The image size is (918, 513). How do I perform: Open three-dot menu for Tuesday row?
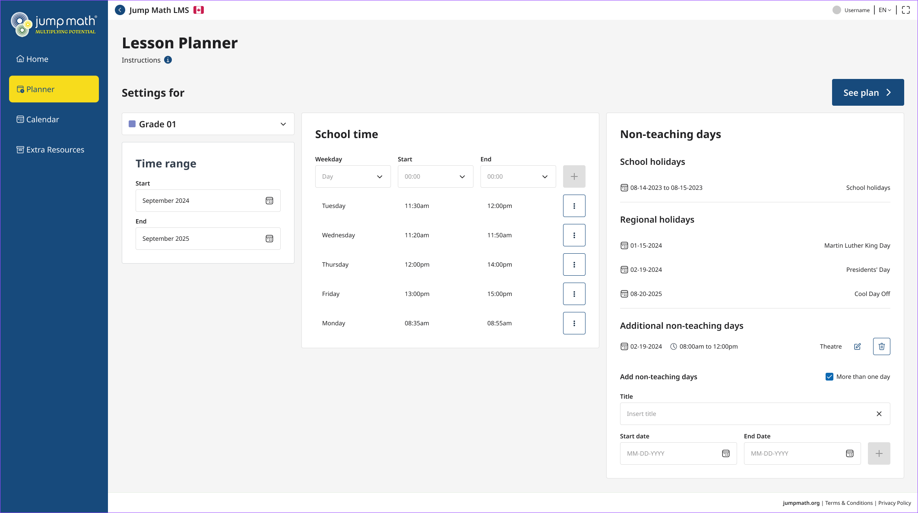tap(574, 206)
